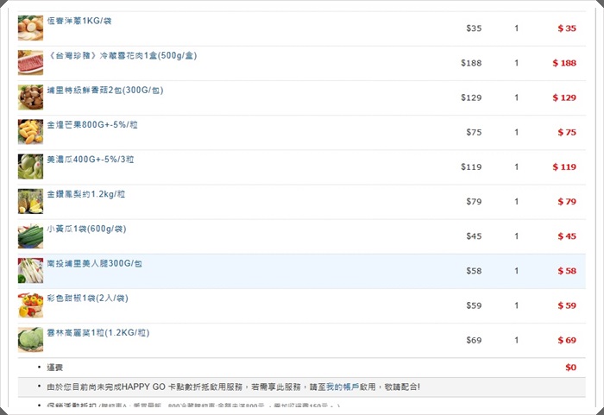Click the onion product thumbnail
604x415 pixels.
tap(30, 28)
